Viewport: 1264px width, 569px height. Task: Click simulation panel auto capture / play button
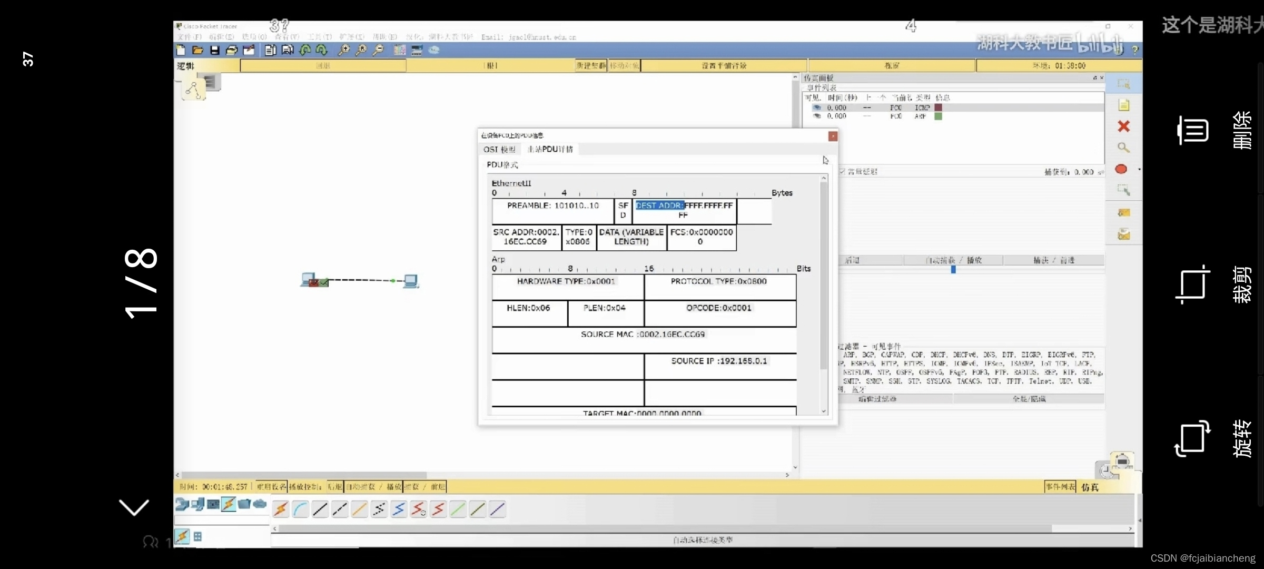[953, 260]
